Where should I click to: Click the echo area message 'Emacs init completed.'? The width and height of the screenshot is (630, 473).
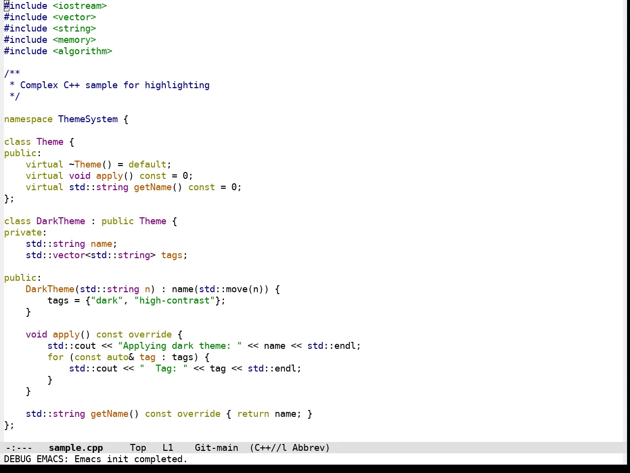(131, 459)
